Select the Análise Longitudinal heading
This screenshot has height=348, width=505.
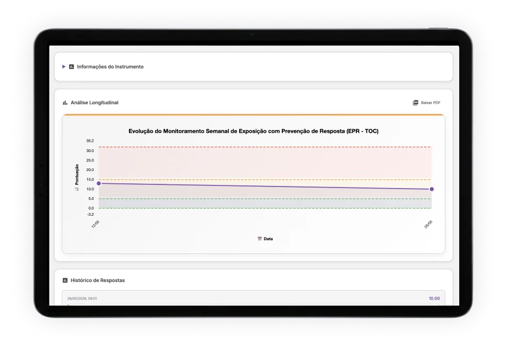tap(94, 103)
